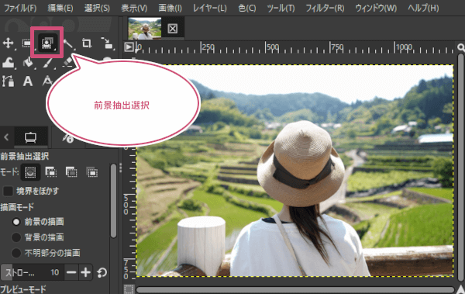Open the 表示(V) menu
465x294 pixels.
134,8
